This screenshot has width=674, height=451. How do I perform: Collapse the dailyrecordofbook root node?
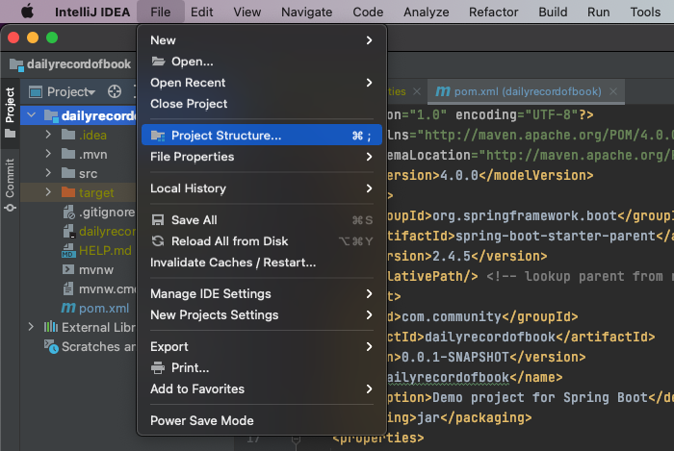click(32, 115)
